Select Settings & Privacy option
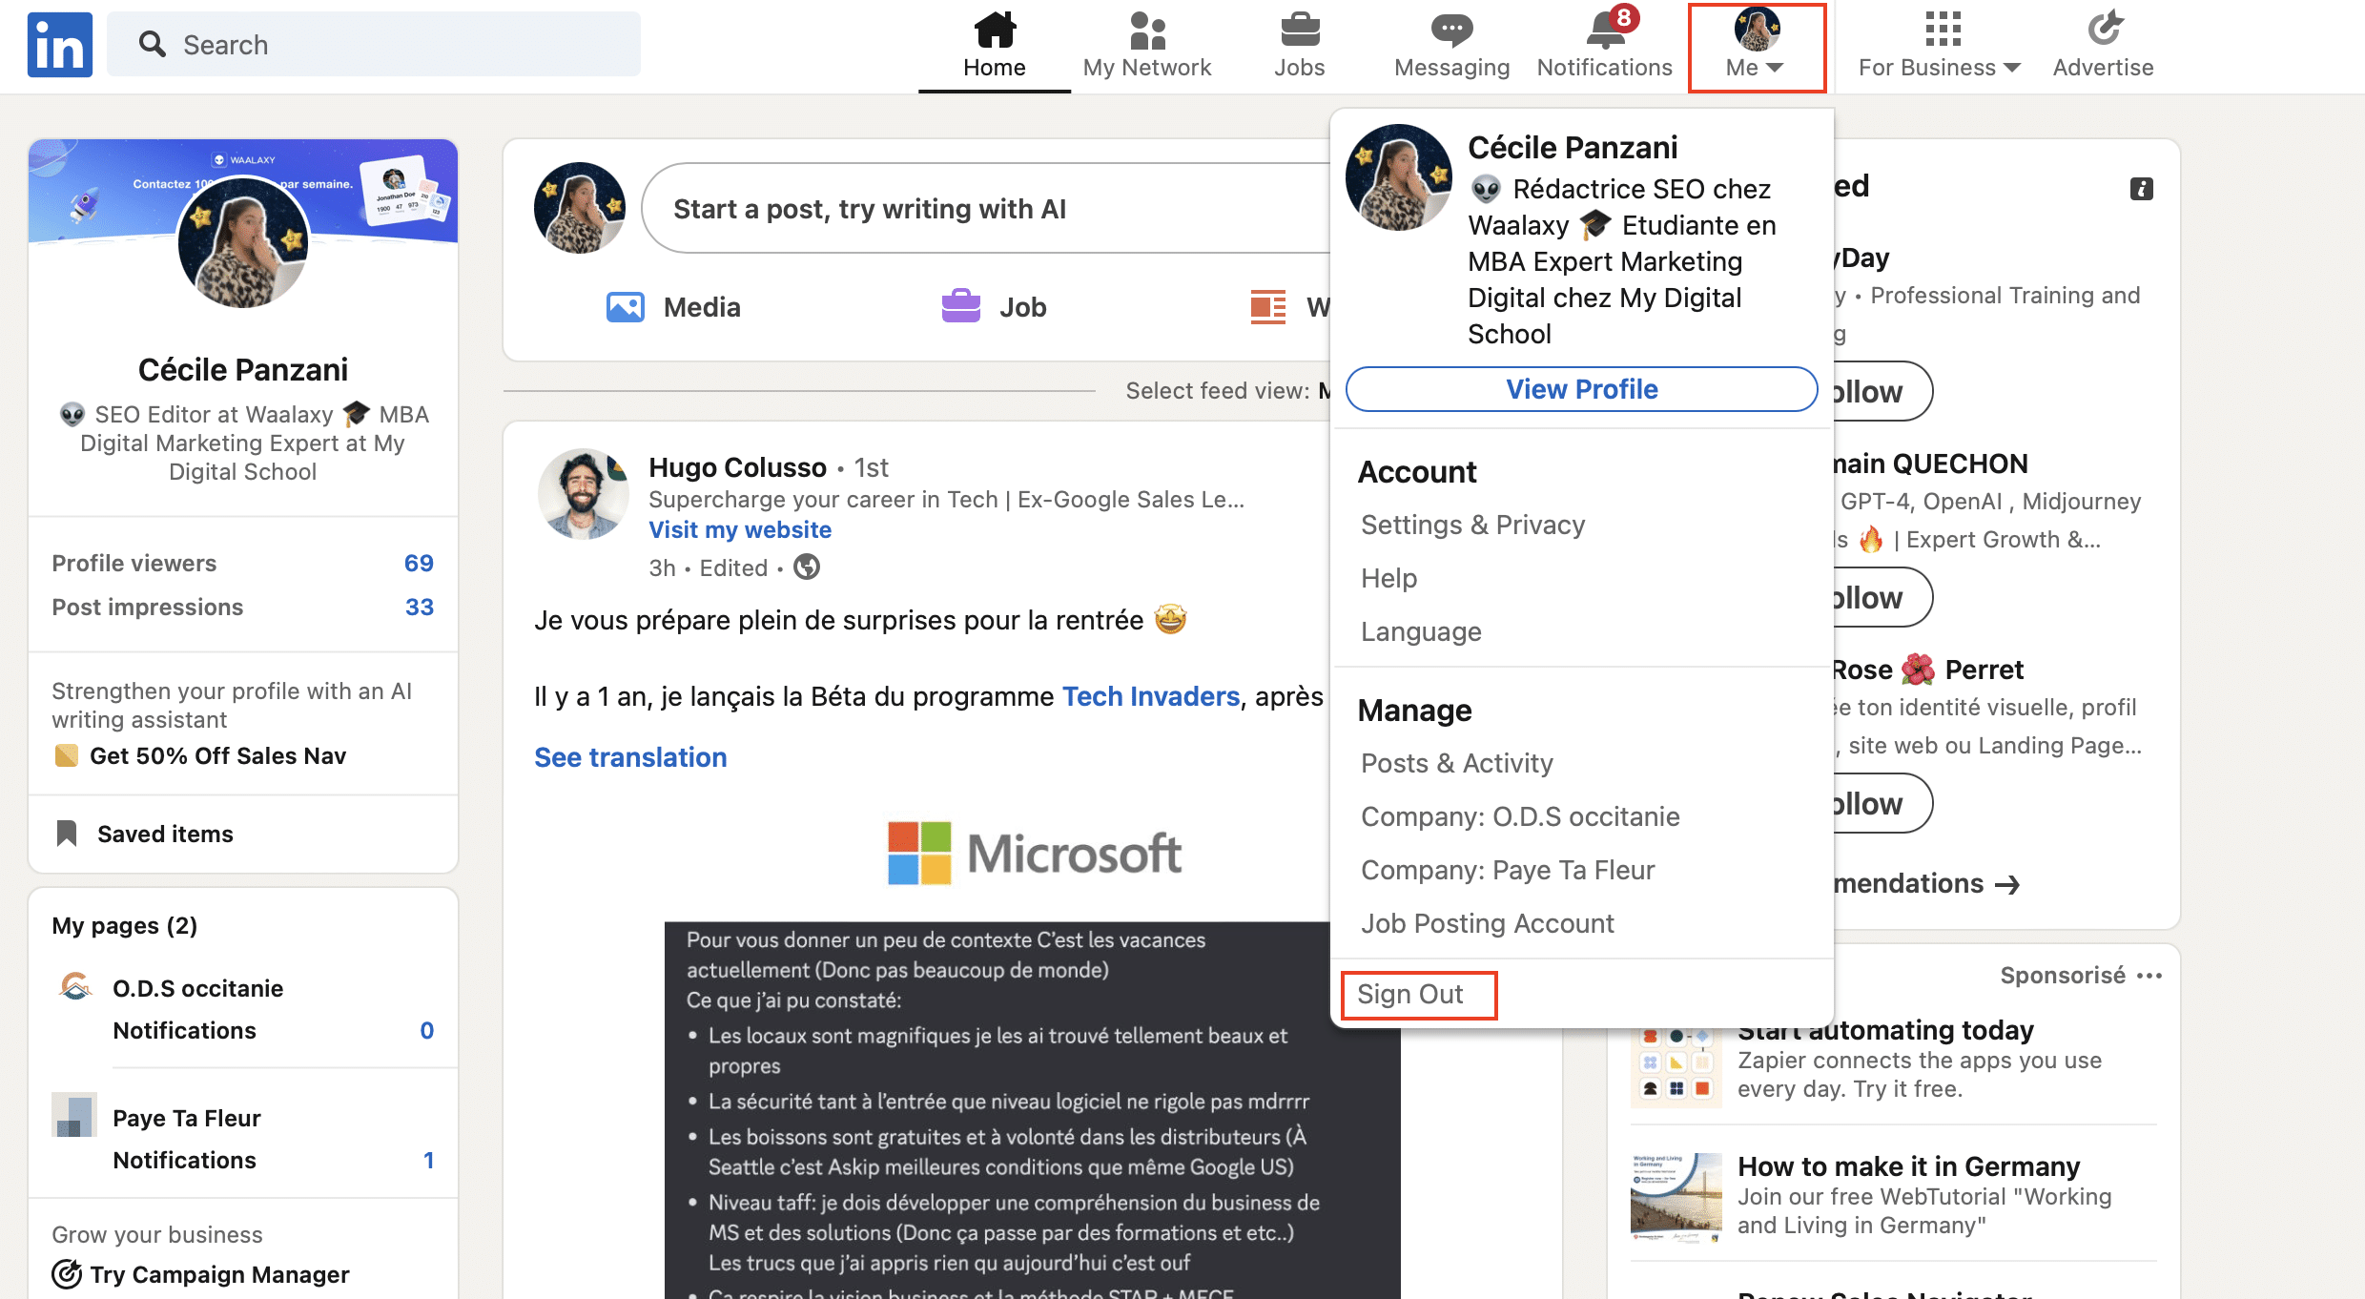The image size is (2365, 1299). pos(1472,523)
